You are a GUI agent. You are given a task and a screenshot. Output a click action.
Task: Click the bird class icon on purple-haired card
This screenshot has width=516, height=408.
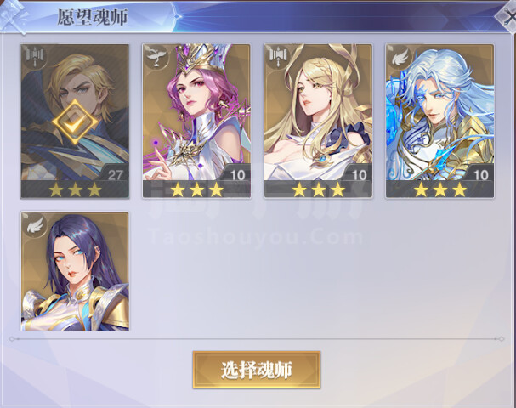coord(156,56)
